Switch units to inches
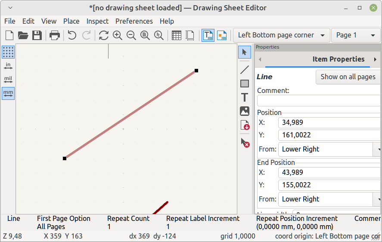 point(8,66)
